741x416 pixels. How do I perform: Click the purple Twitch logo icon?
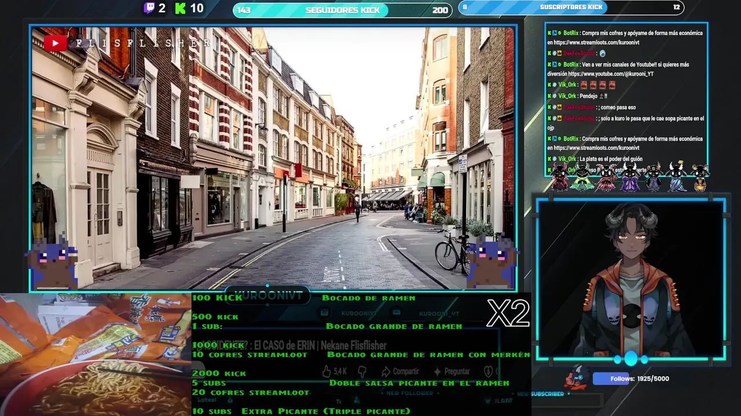pyautogui.click(x=149, y=8)
